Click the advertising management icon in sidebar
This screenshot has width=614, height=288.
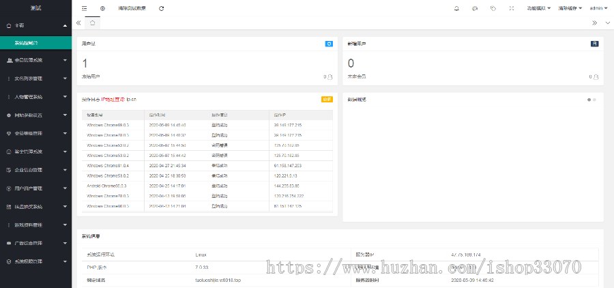tap(9, 244)
